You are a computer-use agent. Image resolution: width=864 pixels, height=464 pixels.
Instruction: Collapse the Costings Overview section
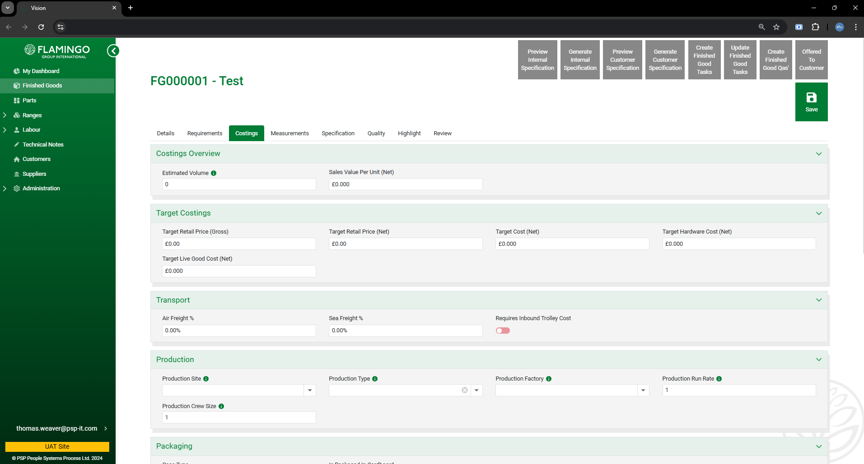pos(819,154)
